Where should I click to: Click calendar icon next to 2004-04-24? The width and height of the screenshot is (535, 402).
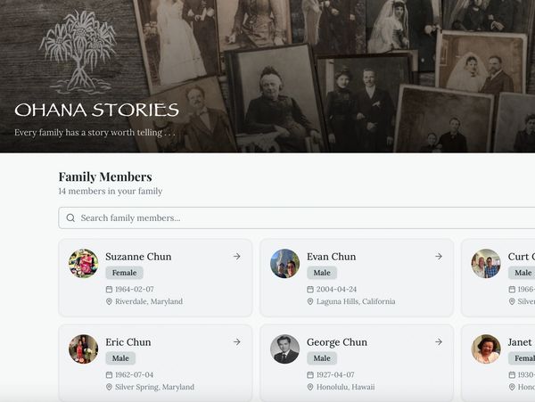click(x=310, y=290)
